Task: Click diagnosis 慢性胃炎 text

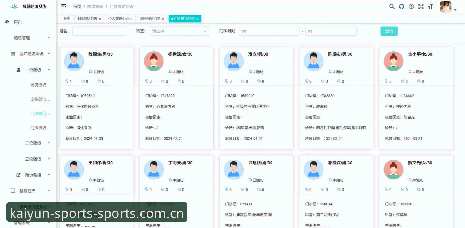Action: [84, 128]
